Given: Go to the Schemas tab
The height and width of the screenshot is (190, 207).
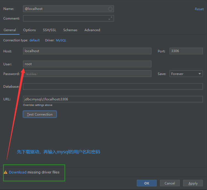Looking at the screenshot, I should [70, 30].
